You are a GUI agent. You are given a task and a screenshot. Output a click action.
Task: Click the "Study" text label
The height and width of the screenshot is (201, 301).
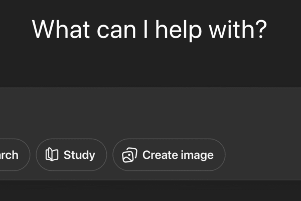(79, 155)
